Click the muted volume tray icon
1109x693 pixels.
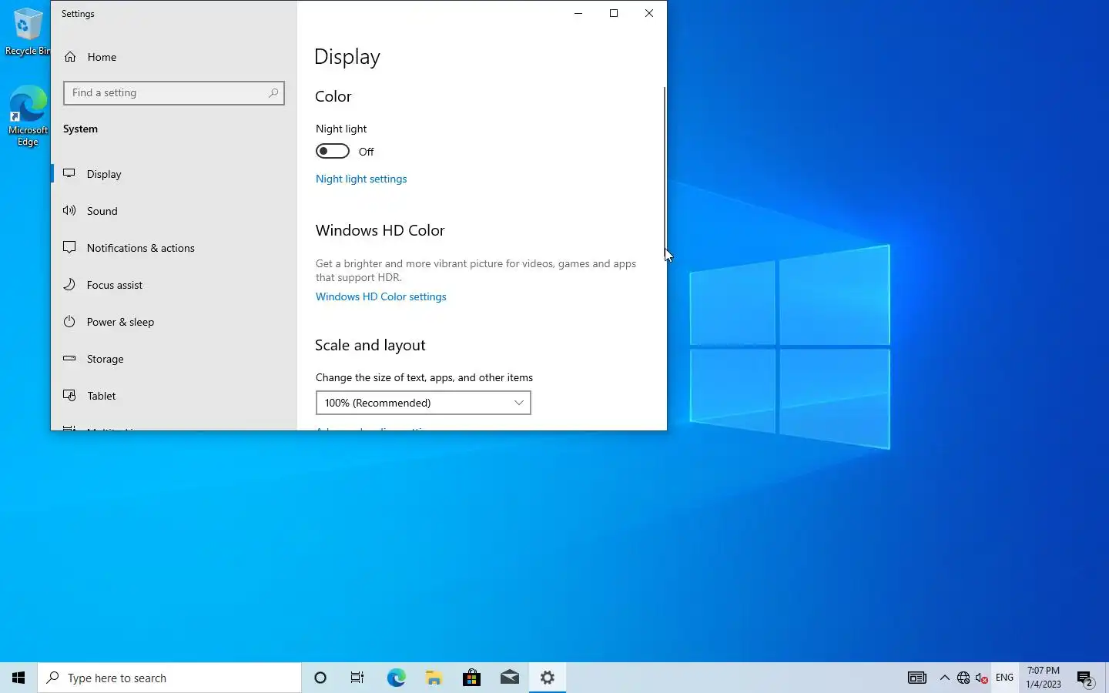(x=982, y=678)
